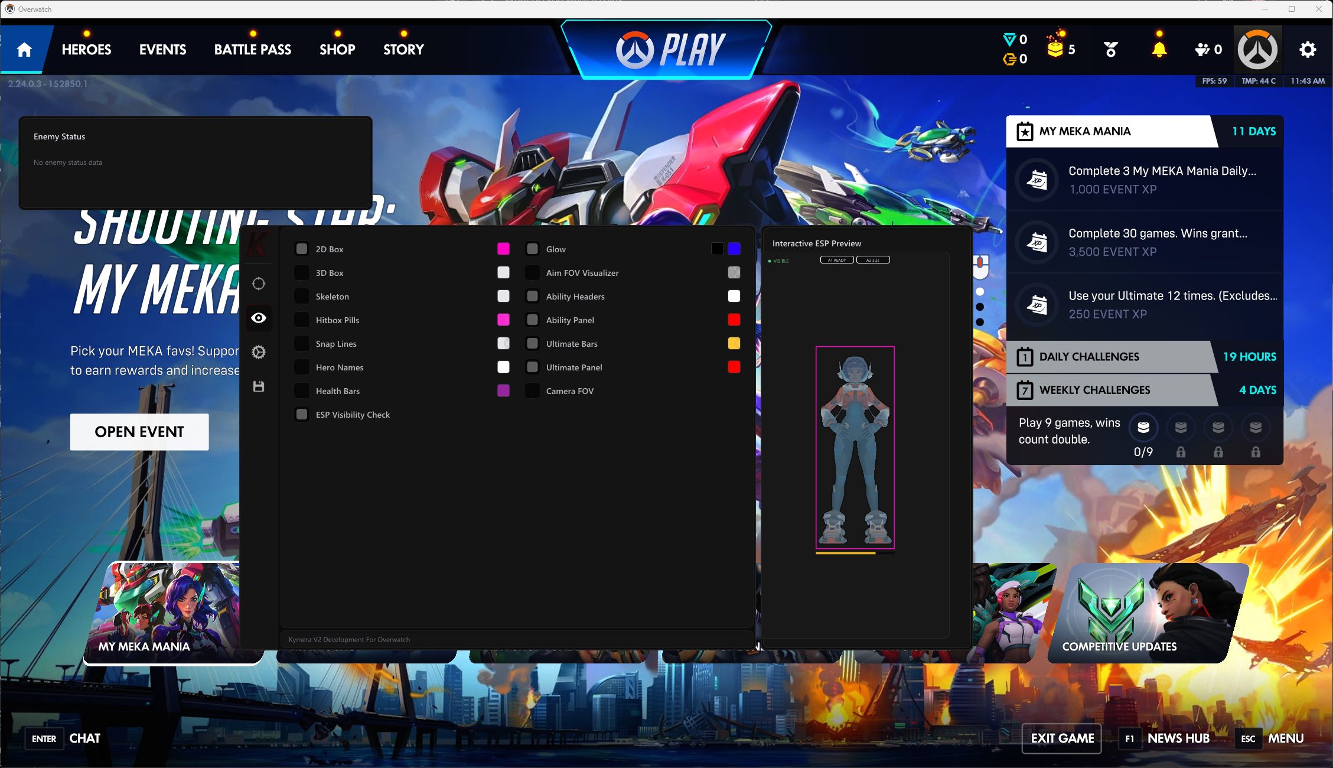The width and height of the screenshot is (1333, 768).
Task: Click XP icon beside Complete 30 games
Action: 1037,242
